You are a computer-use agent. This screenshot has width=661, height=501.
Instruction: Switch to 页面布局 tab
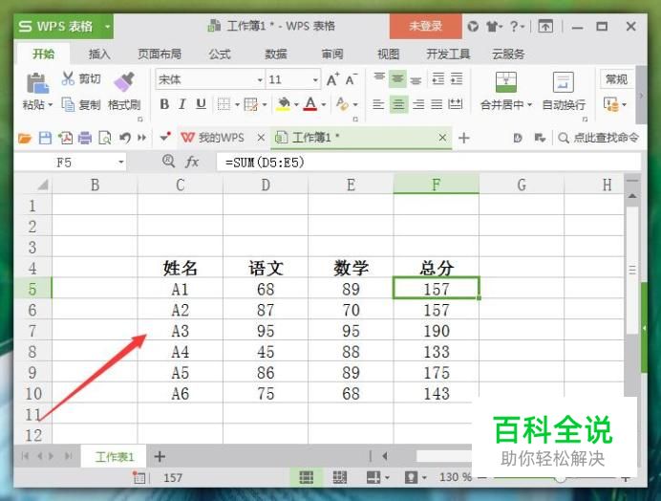(x=160, y=54)
